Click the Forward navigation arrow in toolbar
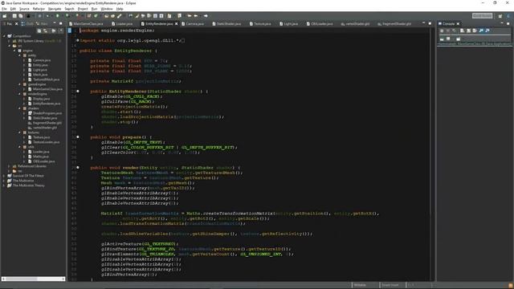This screenshot has width=514, height=289. tap(206, 16)
